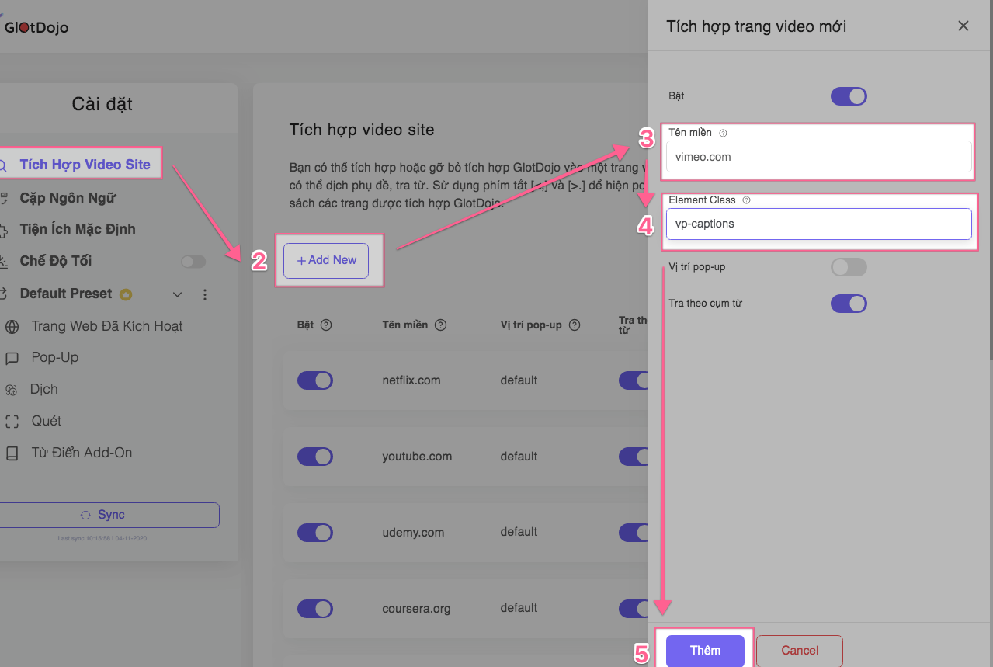Click the Cặp Ngôn Ngữ icon
The width and height of the screenshot is (993, 667).
(x=4, y=197)
